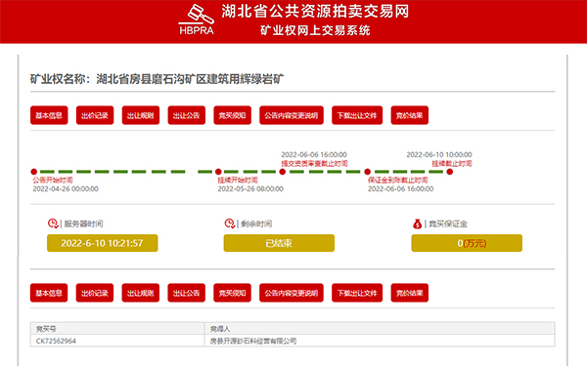View 竞买须知 in the top button row
The image size is (587, 366).
(232, 115)
